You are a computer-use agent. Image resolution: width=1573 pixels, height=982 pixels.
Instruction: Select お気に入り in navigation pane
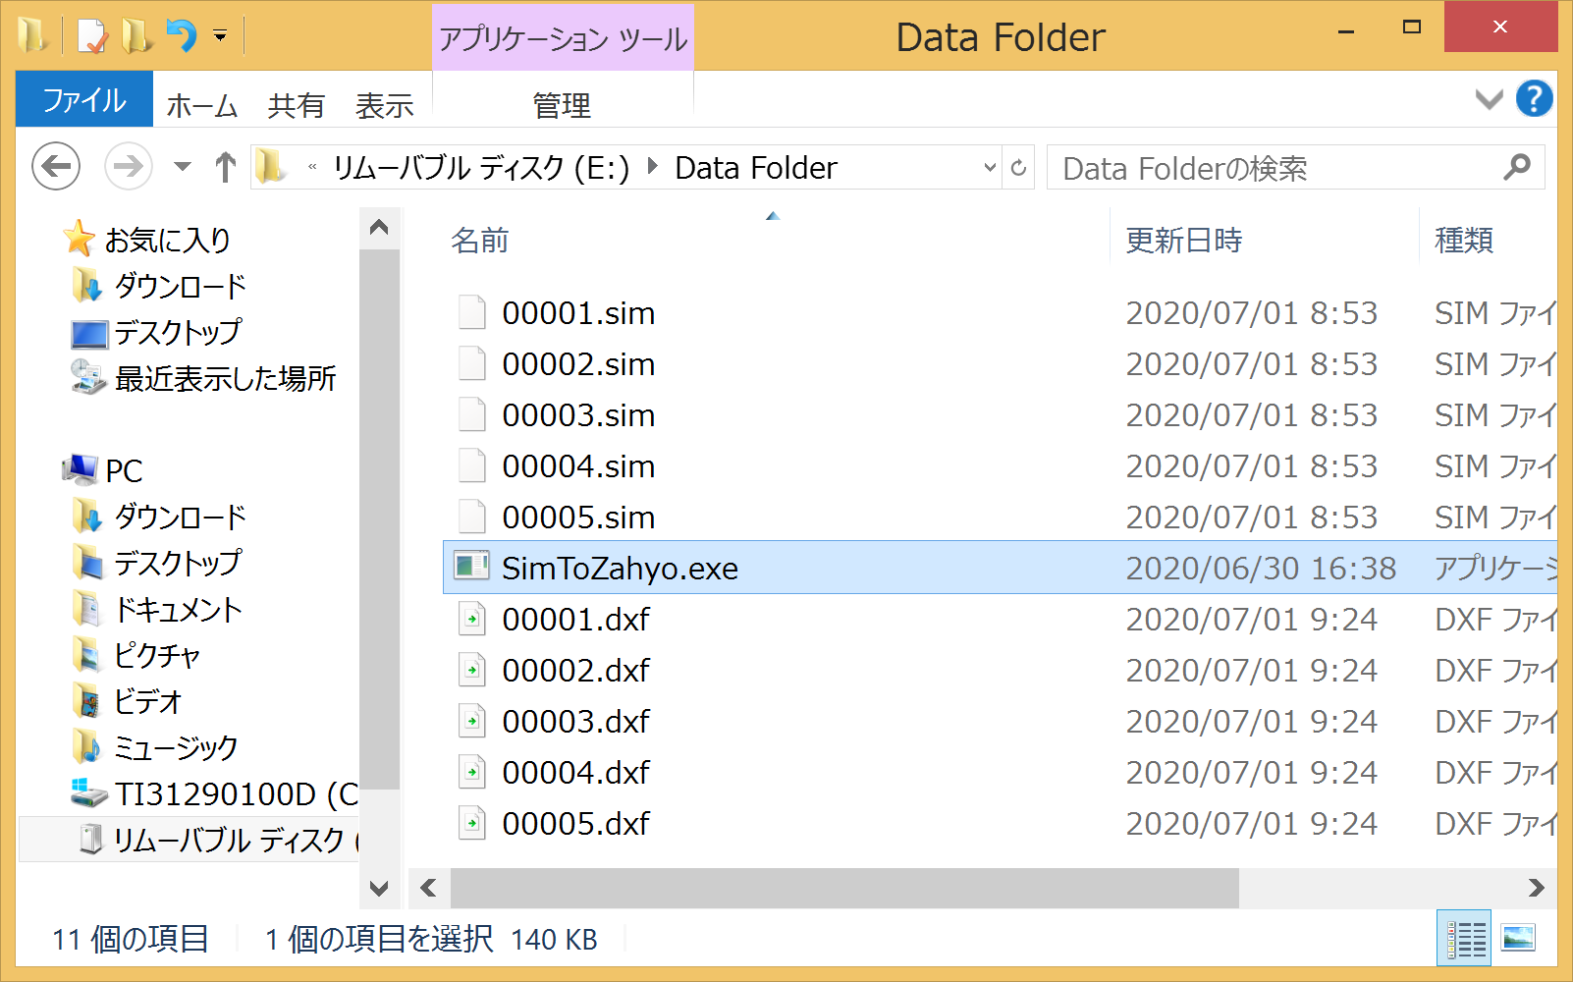point(167,240)
